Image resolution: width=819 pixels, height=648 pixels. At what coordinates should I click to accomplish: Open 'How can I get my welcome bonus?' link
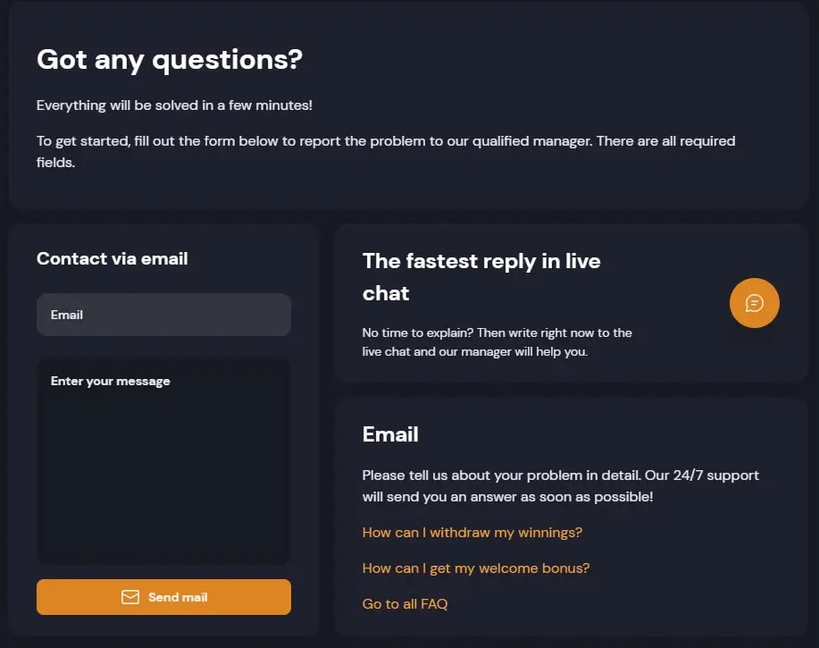point(476,568)
